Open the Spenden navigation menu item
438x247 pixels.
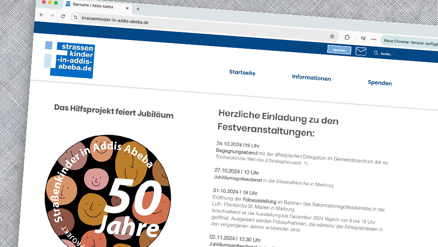pyautogui.click(x=380, y=82)
